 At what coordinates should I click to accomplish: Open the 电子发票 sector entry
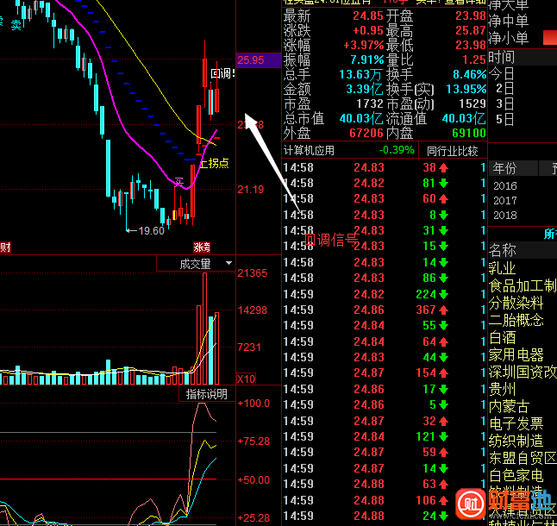click(516, 423)
